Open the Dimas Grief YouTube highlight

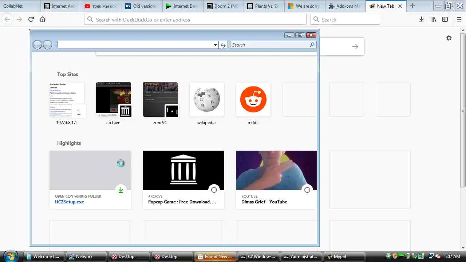[277, 180]
